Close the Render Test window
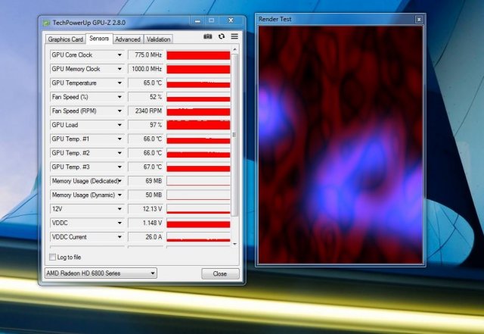 click(418, 19)
